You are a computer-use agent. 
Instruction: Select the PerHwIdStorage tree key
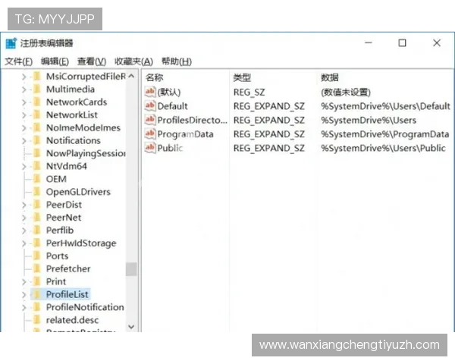(81, 243)
